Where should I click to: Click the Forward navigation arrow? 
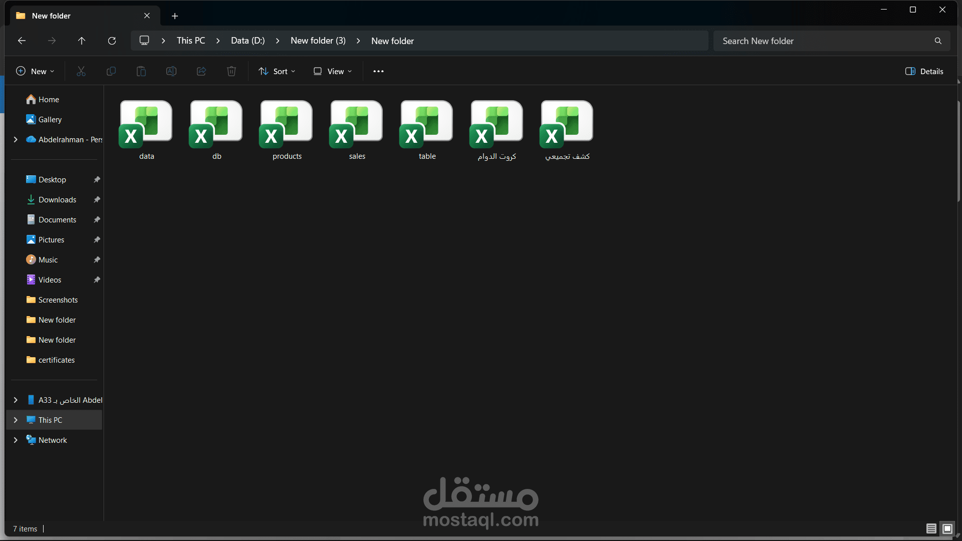point(52,41)
